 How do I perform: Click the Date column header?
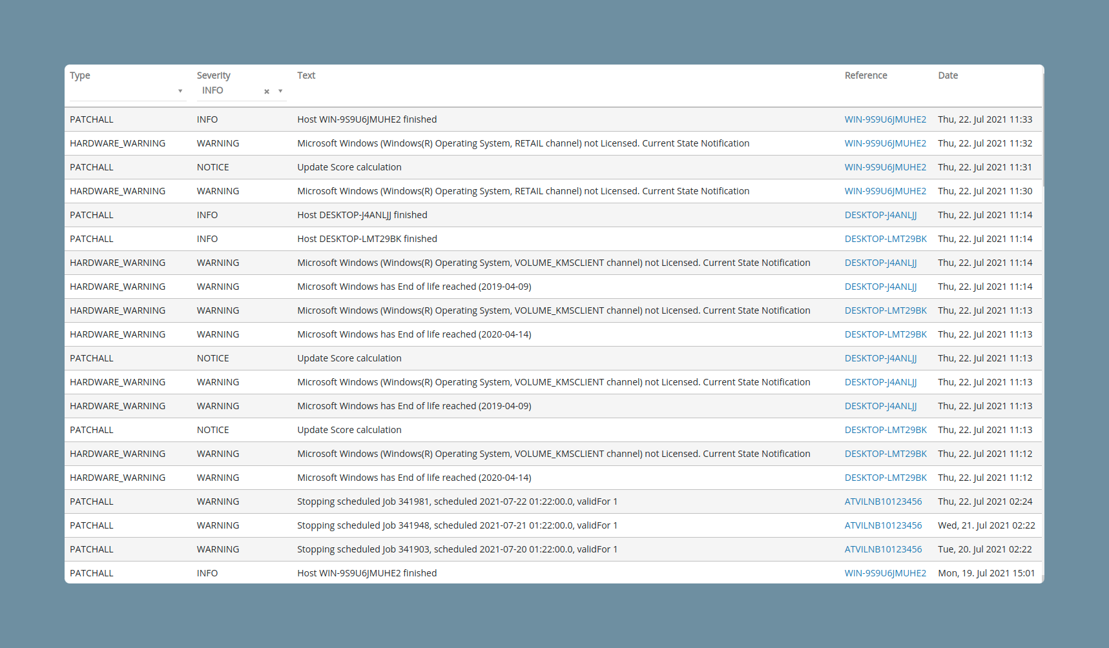point(948,76)
